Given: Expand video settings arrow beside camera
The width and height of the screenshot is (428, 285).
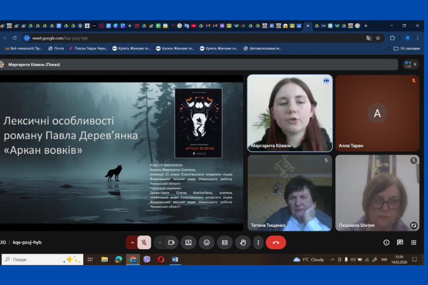Looking at the screenshot, I should pyautogui.click(x=159, y=242).
